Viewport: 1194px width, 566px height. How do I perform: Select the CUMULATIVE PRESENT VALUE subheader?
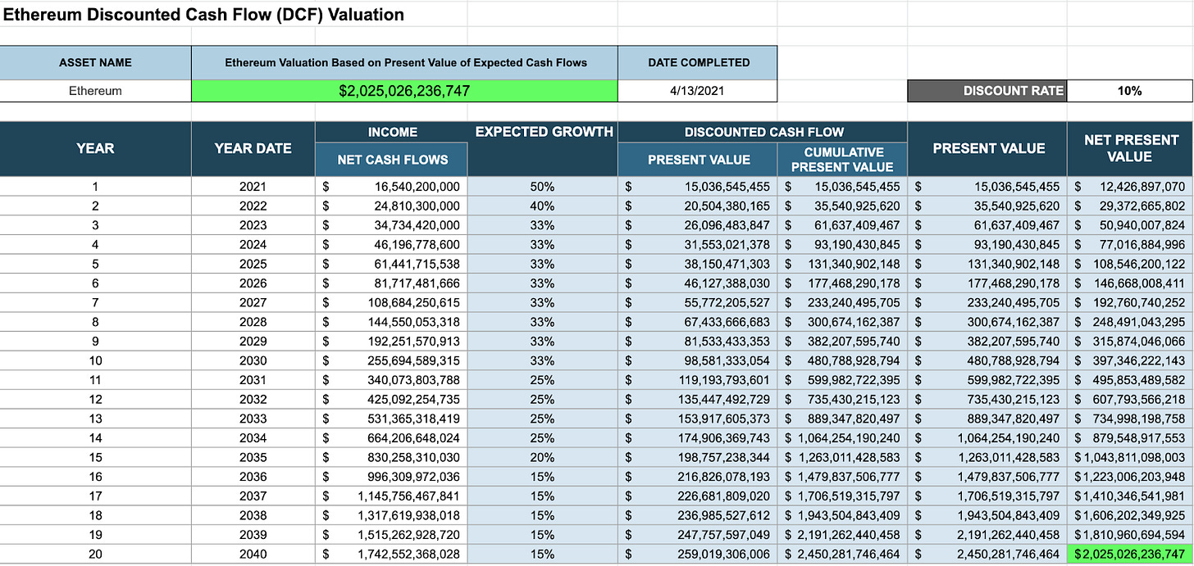(843, 160)
